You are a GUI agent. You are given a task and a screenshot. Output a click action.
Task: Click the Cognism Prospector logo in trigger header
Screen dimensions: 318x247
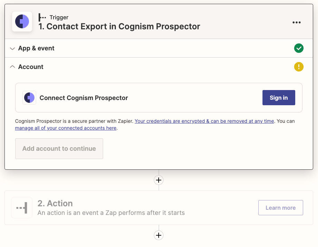click(22, 22)
